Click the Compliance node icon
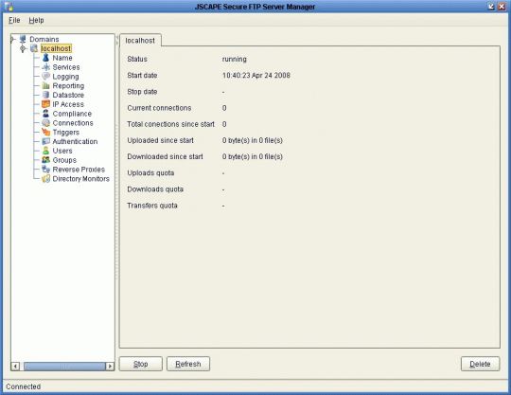Image resolution: width=511 pixels, height=395 pixels. 46,114
